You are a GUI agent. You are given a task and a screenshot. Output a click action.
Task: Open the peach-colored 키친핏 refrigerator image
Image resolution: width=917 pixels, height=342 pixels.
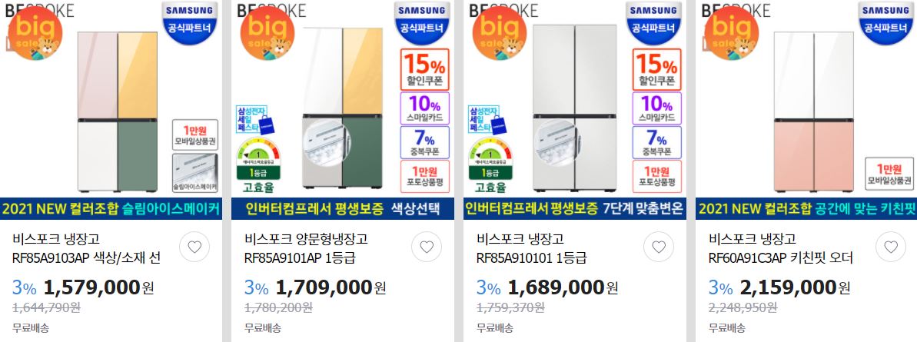813,111
